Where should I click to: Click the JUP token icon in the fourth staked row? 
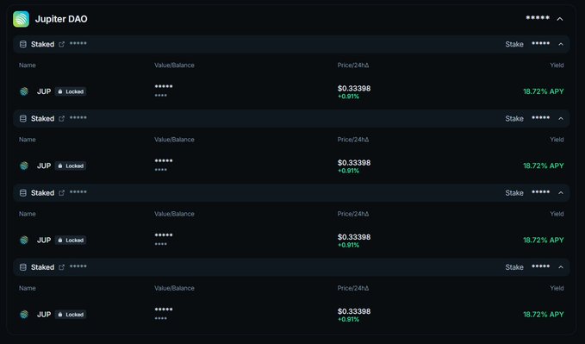(24, 315)
